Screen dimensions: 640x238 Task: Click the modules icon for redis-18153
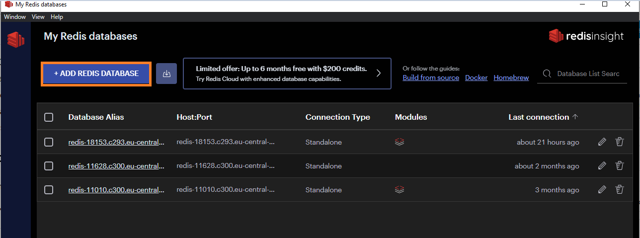point(400,142)
